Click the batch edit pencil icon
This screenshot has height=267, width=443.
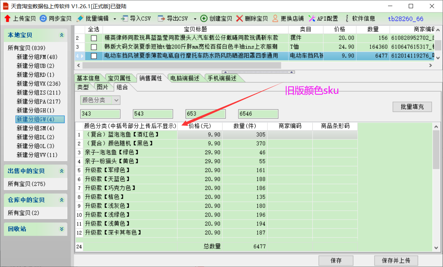tap(80, 19)
